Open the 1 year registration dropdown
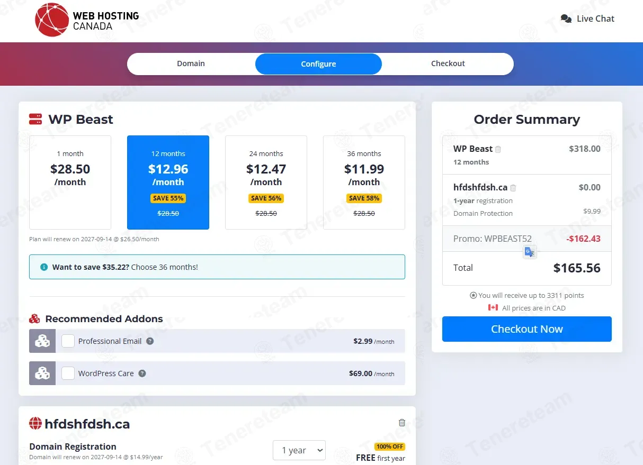Image resolution: width=643 pixels, height=465 pixels. coord(299,450)
